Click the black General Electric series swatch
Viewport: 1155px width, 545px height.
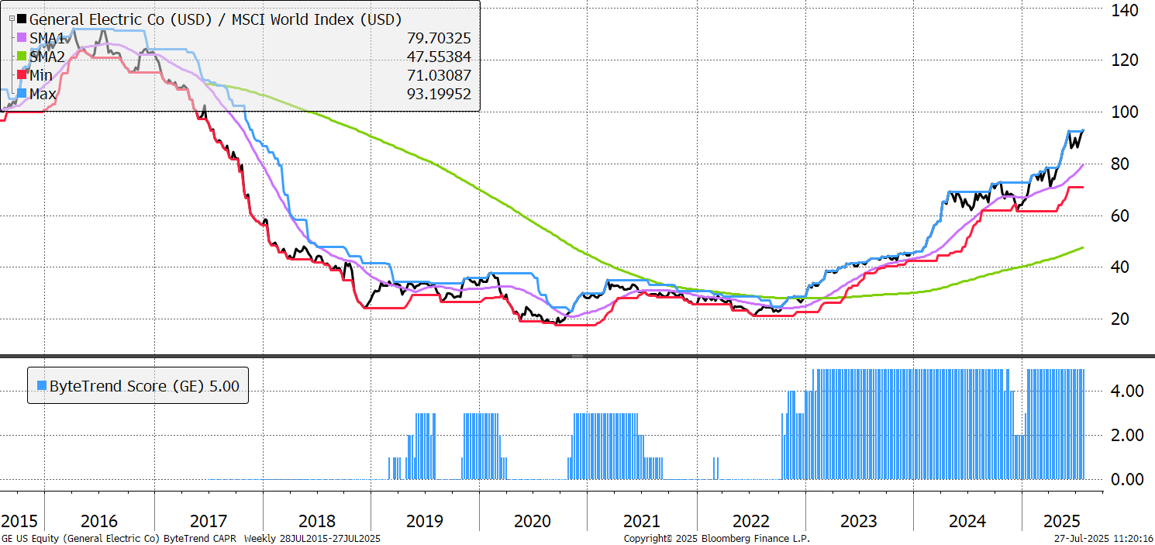point(22,19)
